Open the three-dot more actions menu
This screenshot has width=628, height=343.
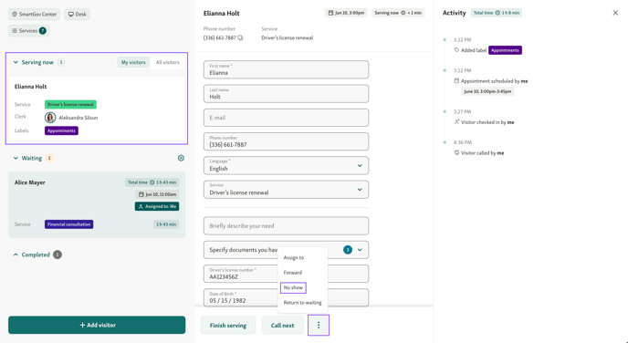coord(319,325)
